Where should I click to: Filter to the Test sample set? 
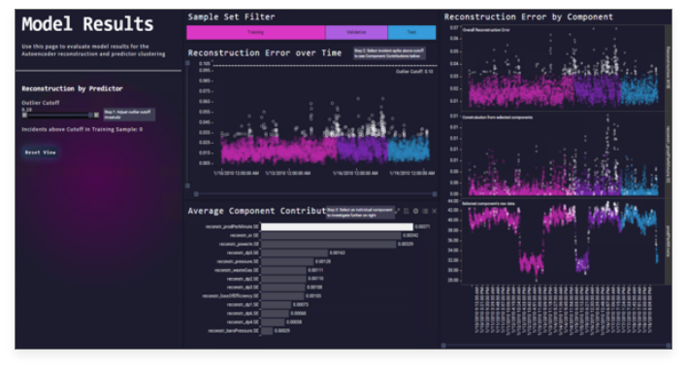pyautogui.click(x=411, y=32)
